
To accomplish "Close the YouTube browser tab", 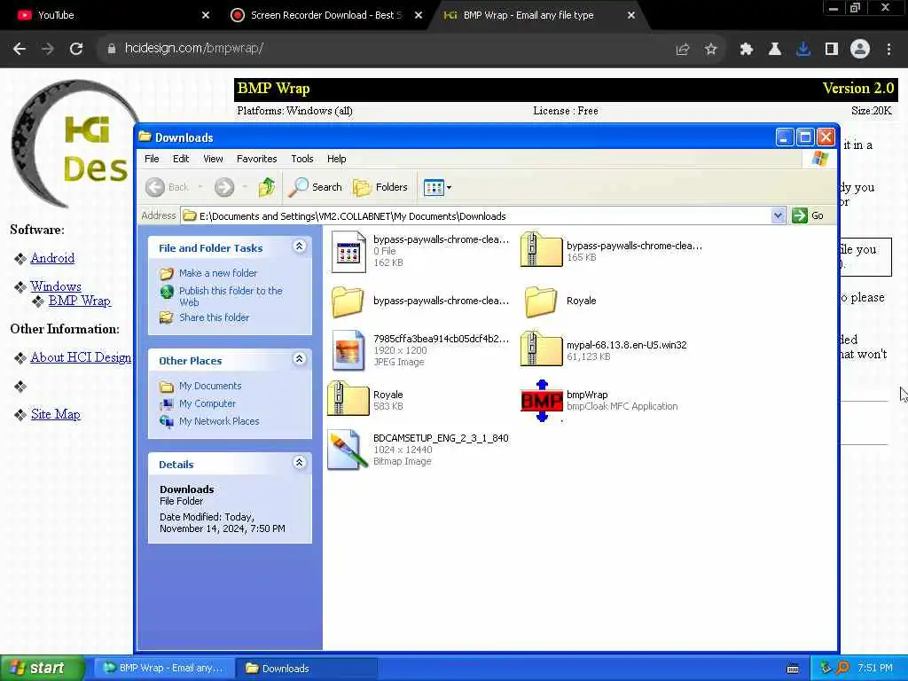I will [x=206, y=15].
